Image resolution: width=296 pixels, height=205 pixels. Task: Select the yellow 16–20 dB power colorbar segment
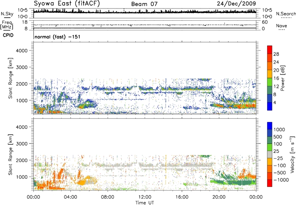(x=270, y=74)
